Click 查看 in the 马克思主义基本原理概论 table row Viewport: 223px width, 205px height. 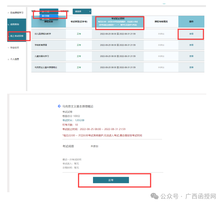click(191, 67)
